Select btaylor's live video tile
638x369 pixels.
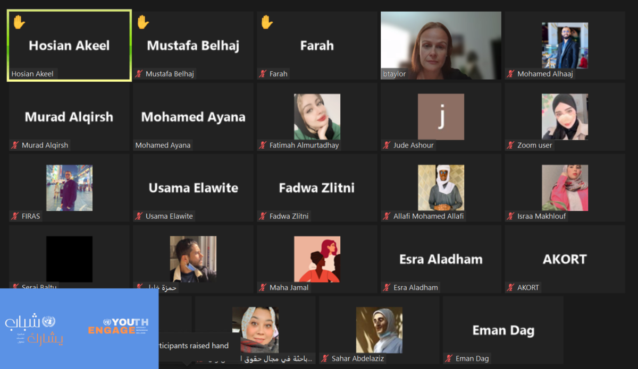(x=441, y=46)
